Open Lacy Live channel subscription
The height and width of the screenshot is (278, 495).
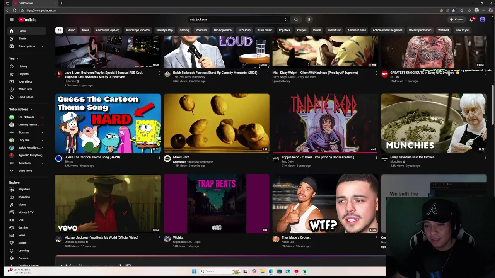[x=26, y=140]
